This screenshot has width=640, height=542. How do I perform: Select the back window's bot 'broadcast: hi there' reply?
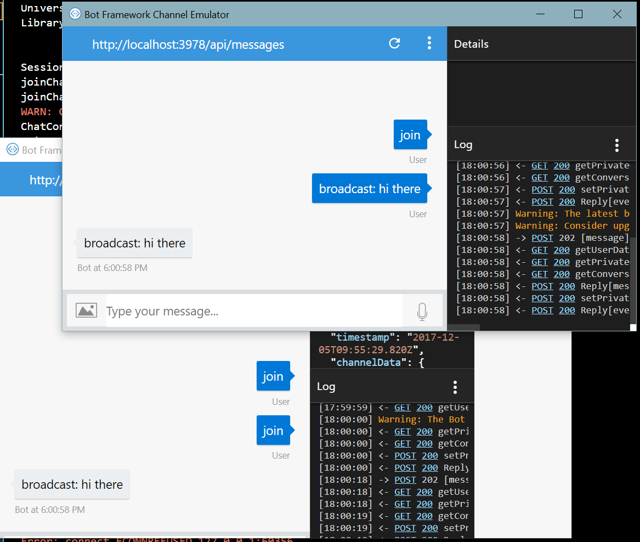72,484
